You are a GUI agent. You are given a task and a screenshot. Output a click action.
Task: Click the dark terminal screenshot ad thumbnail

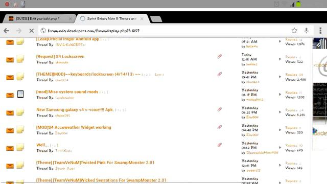coord(320,99)
